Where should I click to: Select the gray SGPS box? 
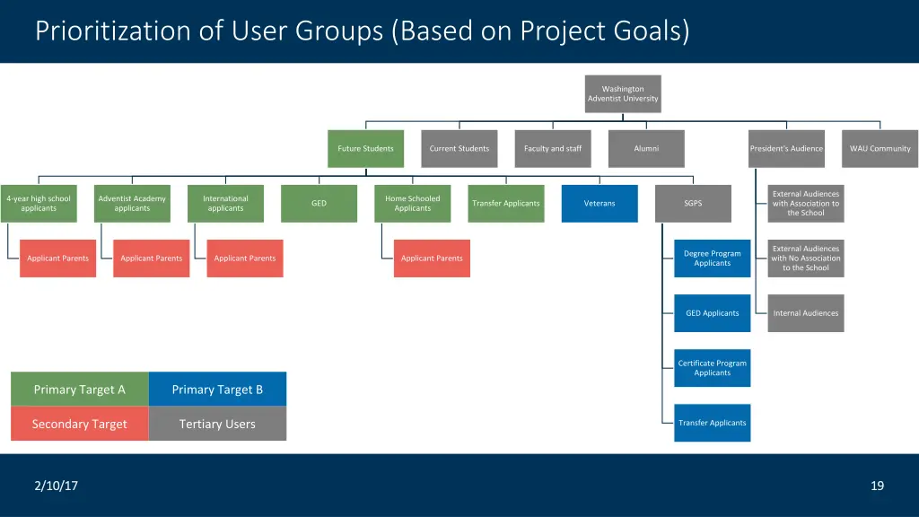coord(693,204)
